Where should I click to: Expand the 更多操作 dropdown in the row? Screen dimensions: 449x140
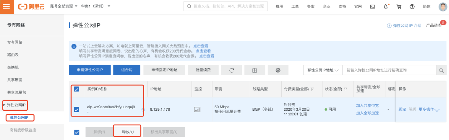click(429, 109)
